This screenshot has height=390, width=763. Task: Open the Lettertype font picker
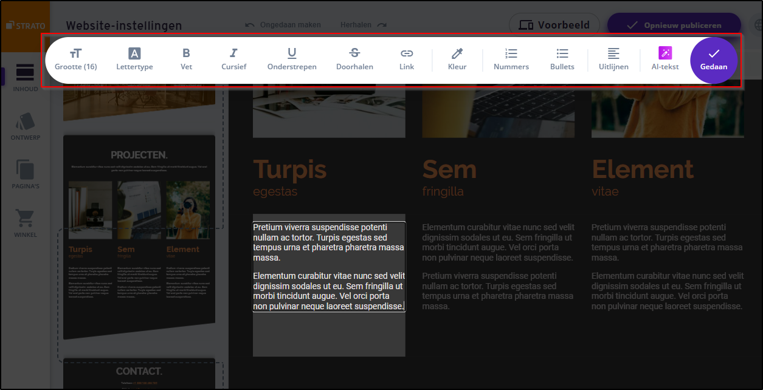point(134,60)
